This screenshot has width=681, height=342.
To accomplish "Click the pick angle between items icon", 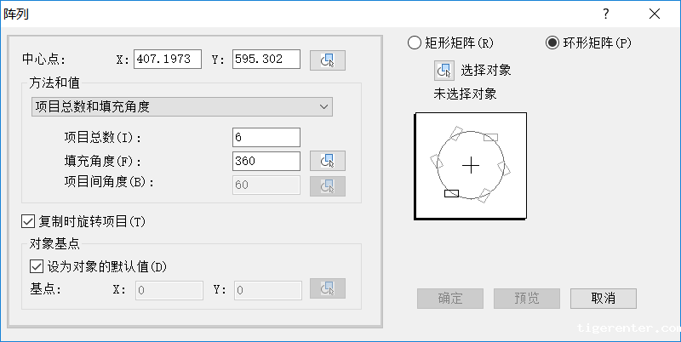I will tap(328, 185).
